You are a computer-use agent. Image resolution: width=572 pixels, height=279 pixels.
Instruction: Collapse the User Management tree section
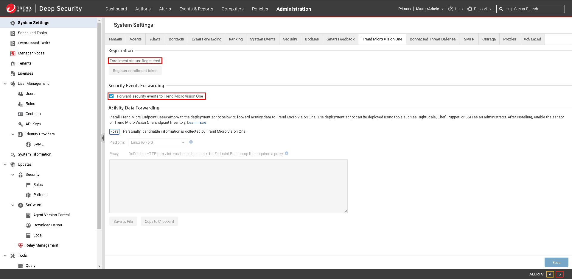click(5, 84)
